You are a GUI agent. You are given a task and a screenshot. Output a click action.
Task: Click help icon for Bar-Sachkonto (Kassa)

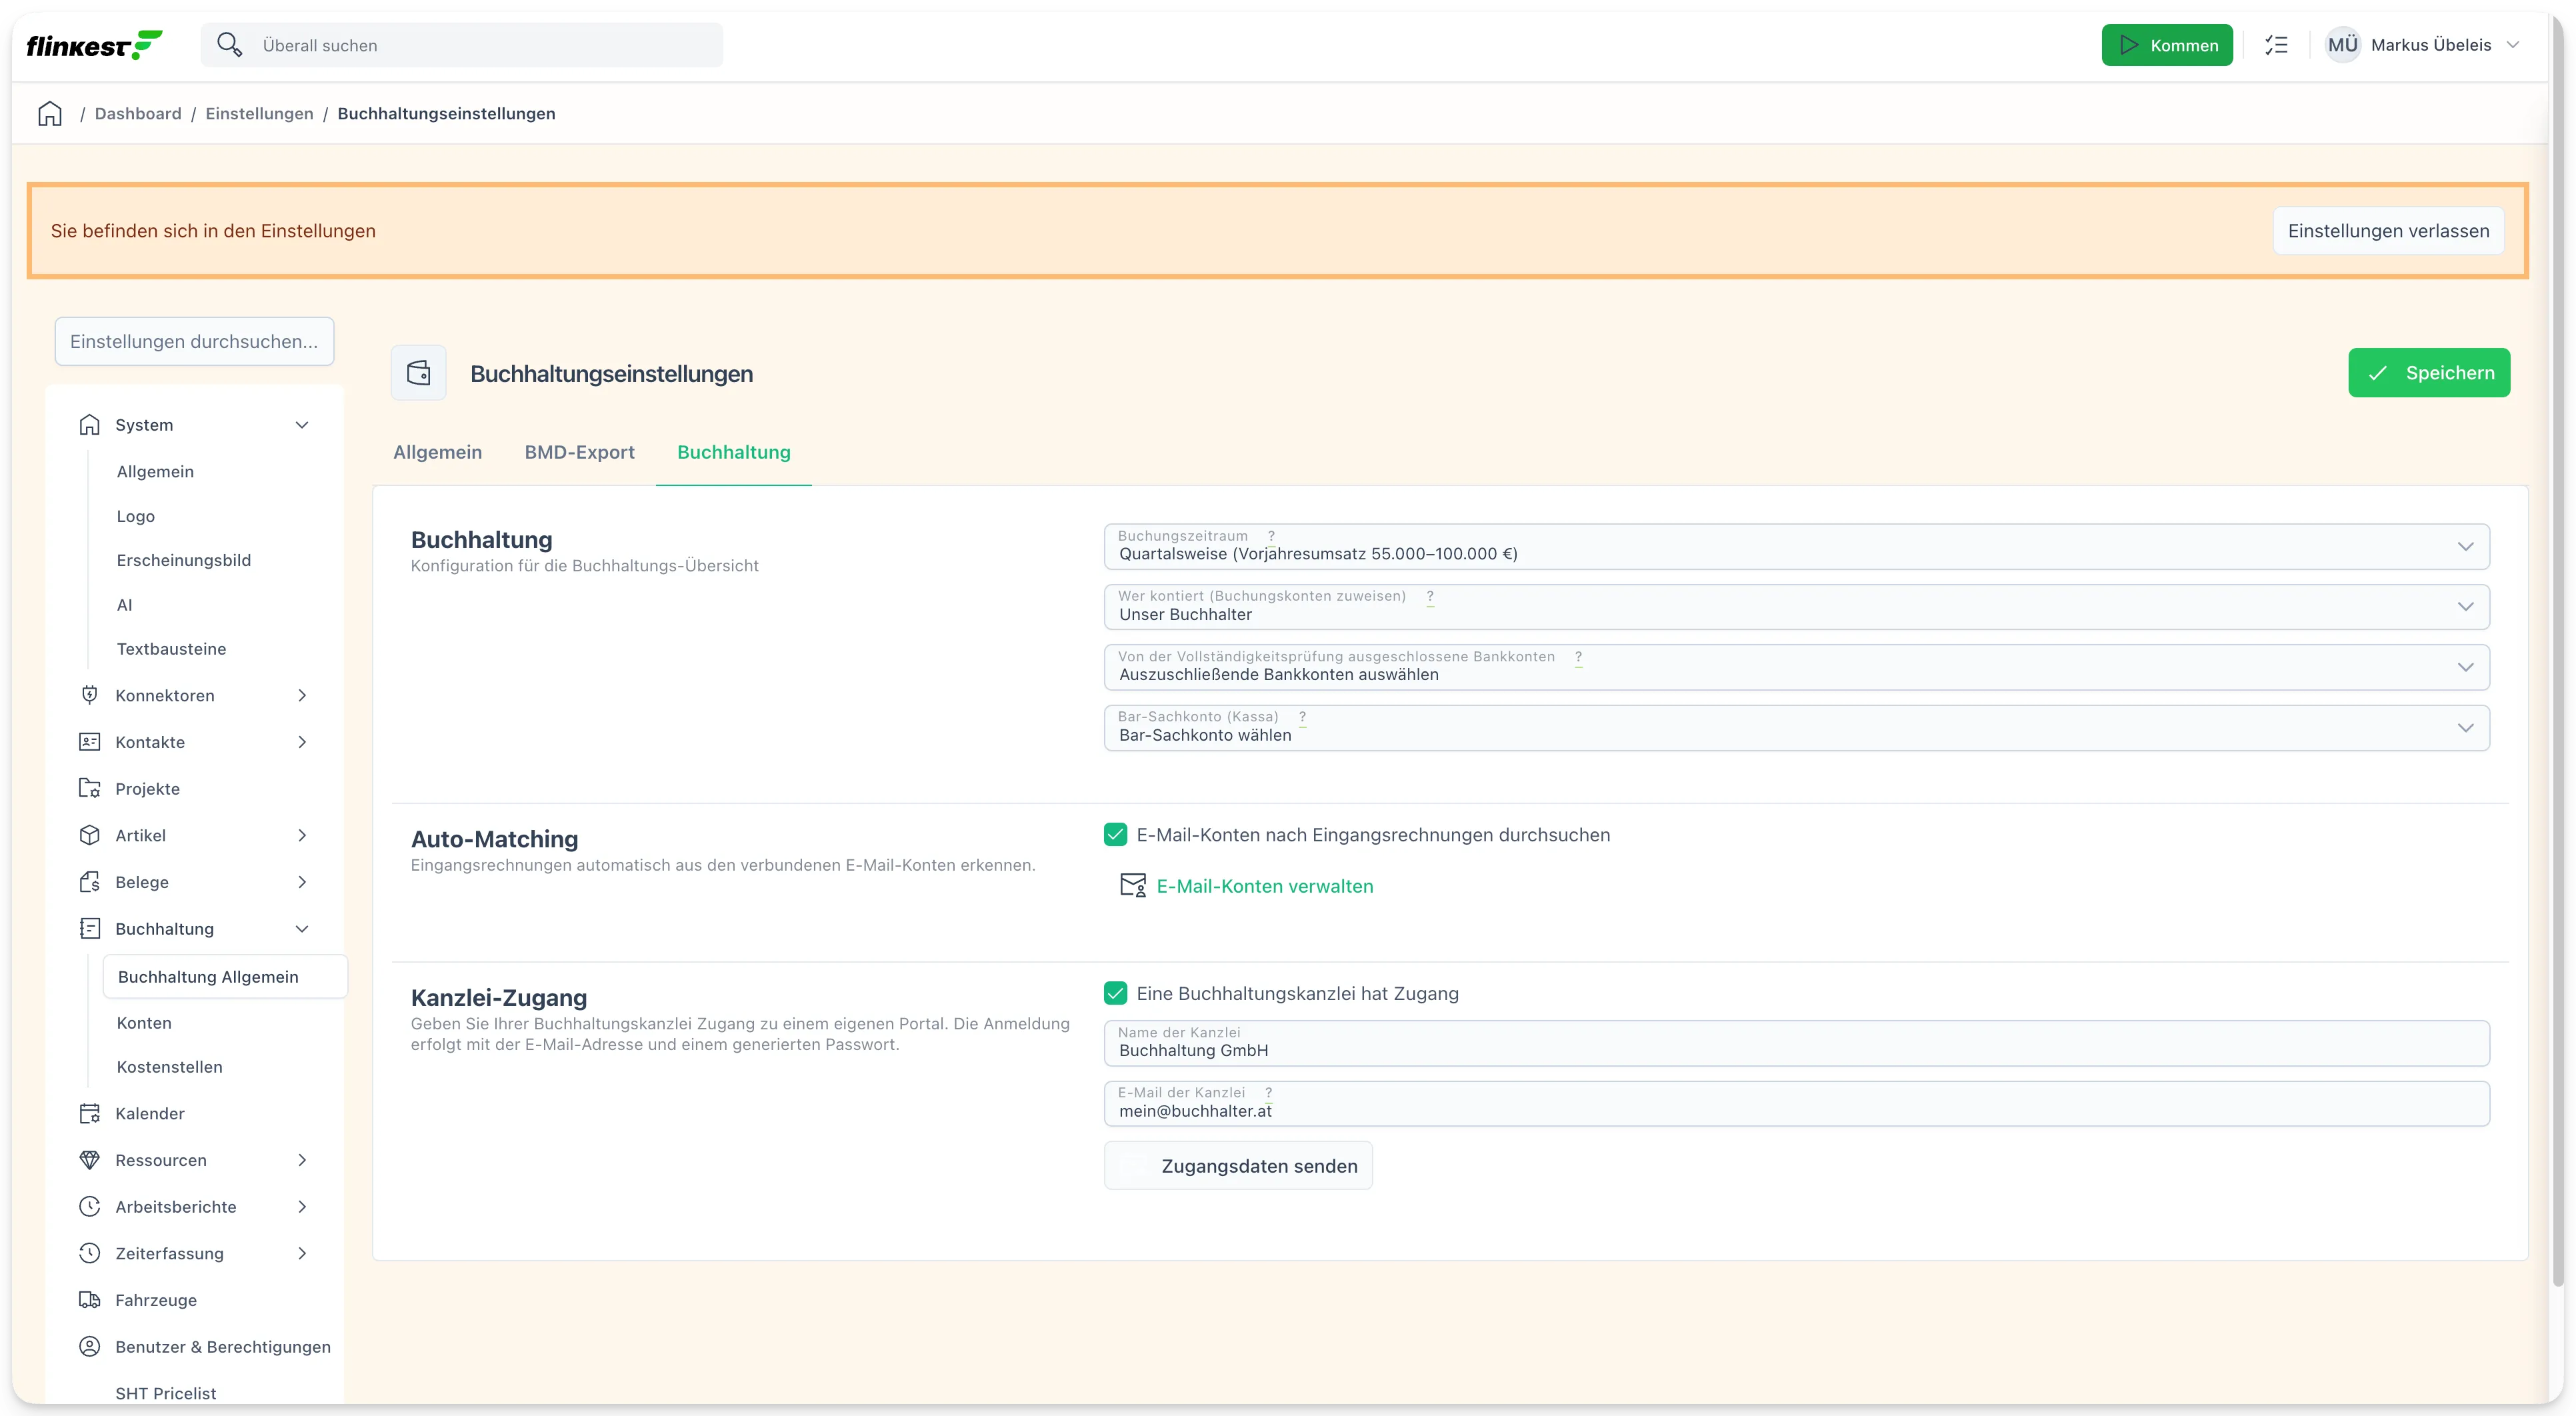(x=1302, y=717)
